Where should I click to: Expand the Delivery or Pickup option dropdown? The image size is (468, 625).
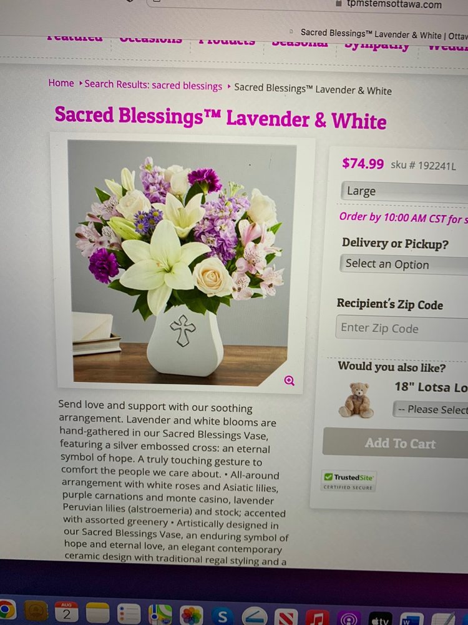click(x=404, y=264)
